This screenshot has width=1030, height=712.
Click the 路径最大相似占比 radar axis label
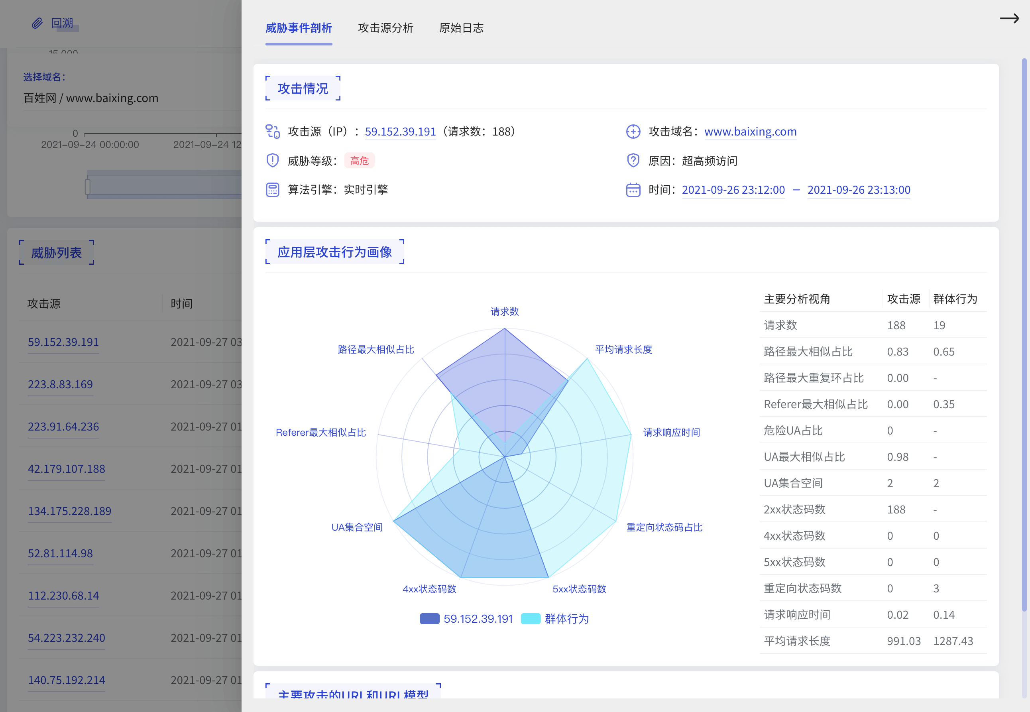pos(375,350)
